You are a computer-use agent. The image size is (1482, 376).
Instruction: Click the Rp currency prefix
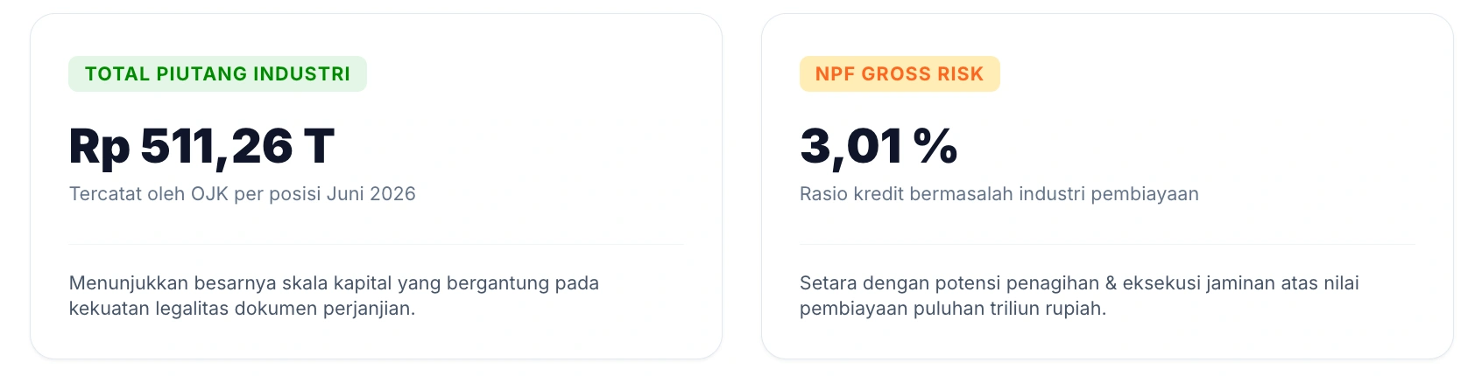[x=100, y=148]
